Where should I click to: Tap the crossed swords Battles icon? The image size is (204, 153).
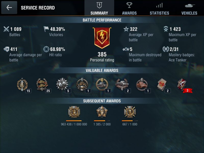[x=6, y=29]
